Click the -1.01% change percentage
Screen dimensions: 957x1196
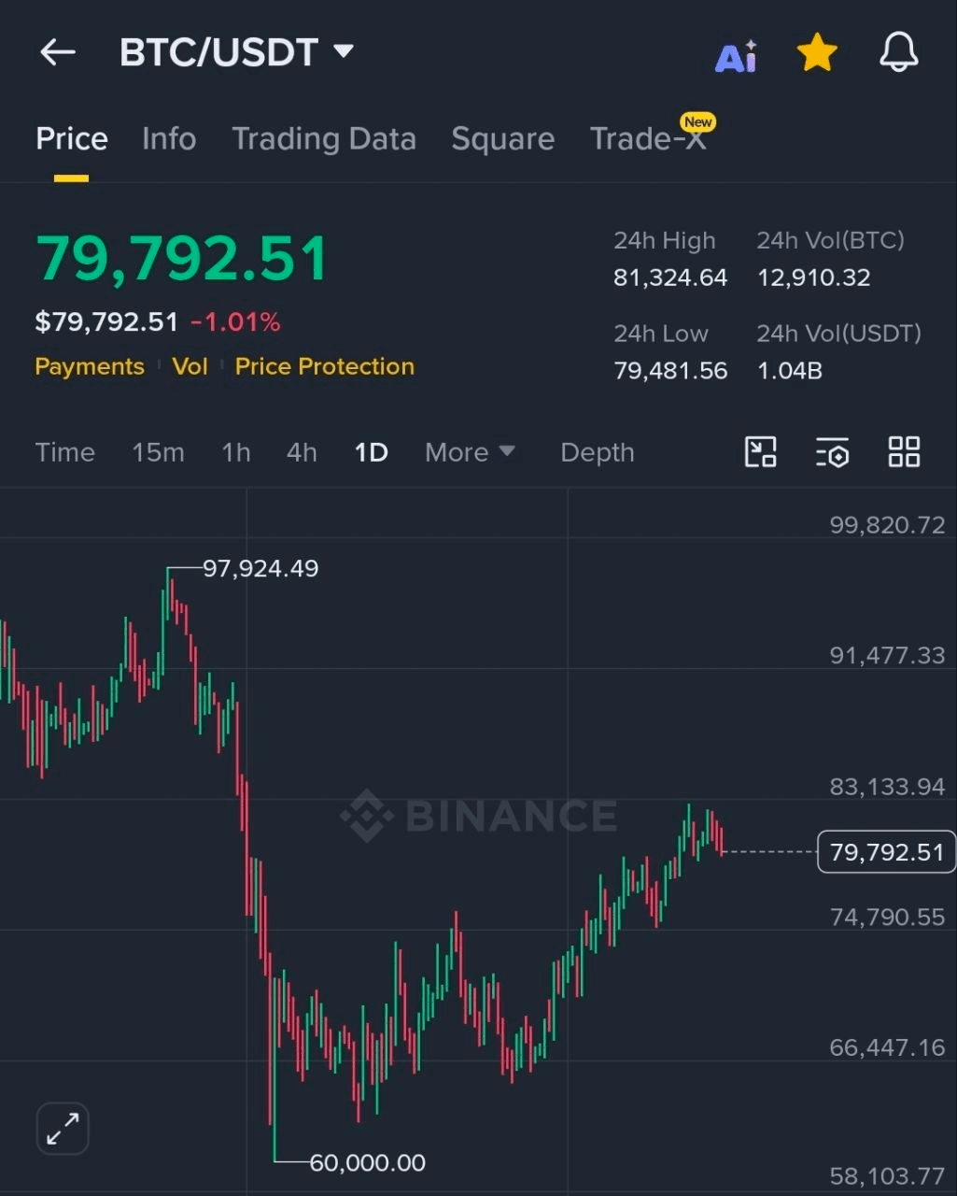(x=235, y=322)
